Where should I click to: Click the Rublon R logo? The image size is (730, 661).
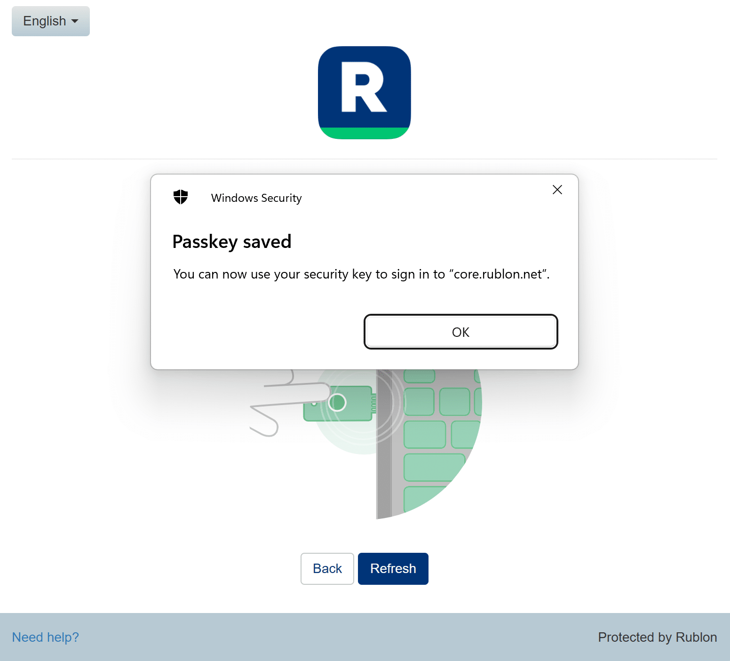pos(365,93)
